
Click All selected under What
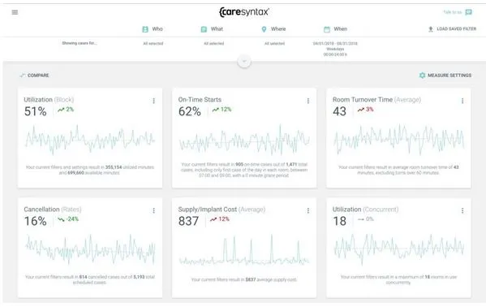point(214,44)
